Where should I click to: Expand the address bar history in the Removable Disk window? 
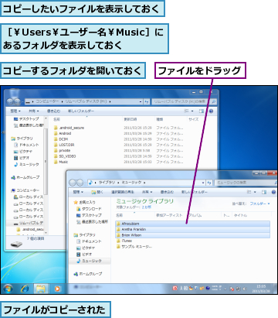[x=141, y=102]
